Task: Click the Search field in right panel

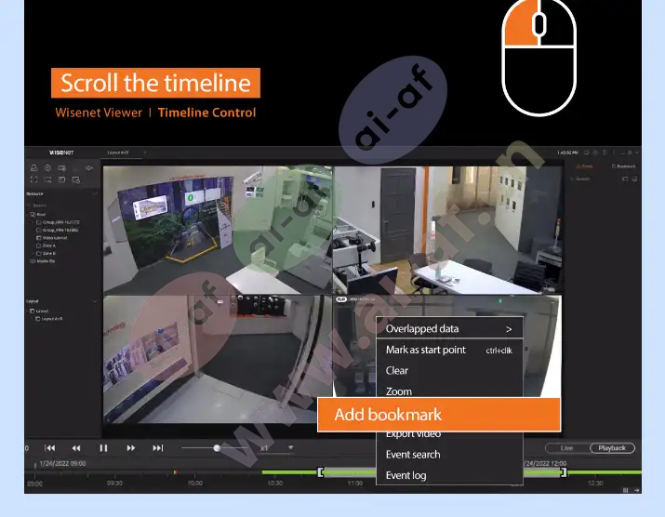Action: (593, 179)
